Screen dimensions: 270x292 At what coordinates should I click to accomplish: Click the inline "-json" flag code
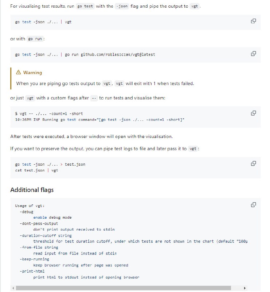(x=122, y=7)
